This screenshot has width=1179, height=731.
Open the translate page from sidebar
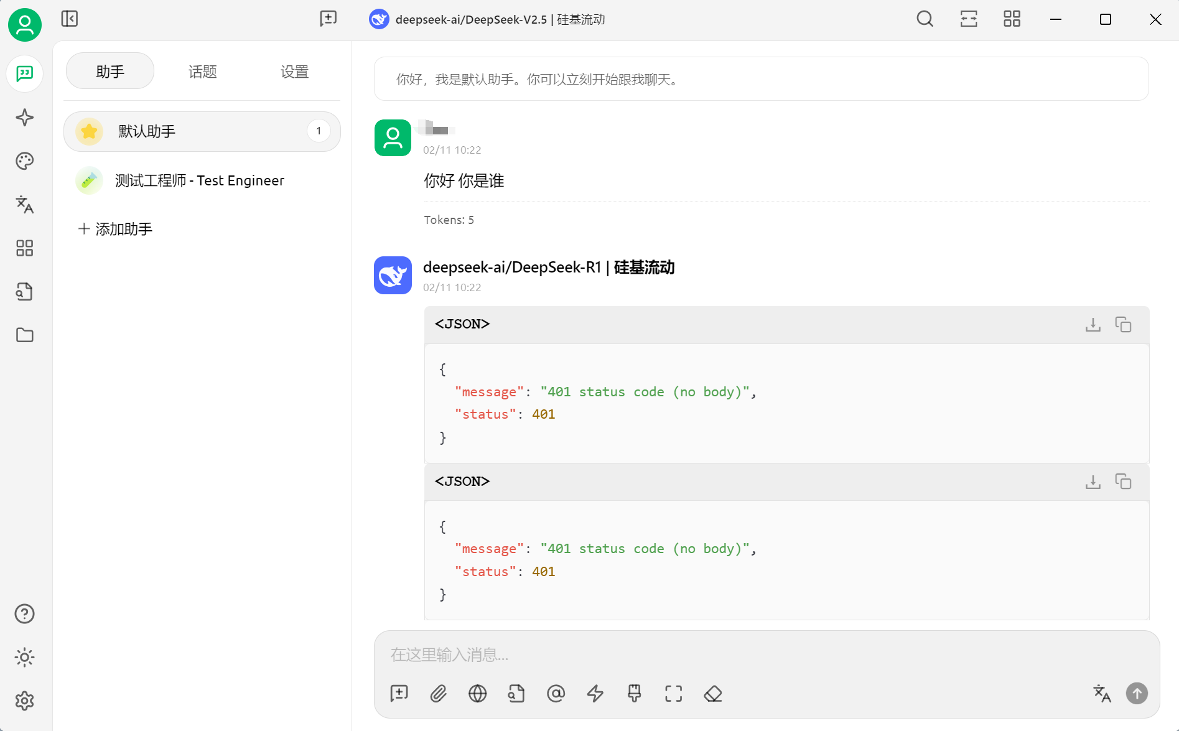click(25, 205)
